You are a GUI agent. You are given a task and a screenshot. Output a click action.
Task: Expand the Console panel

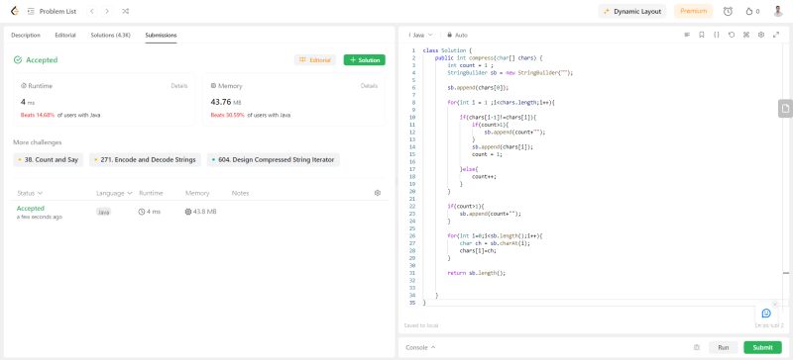pyautogui.click(x=420, y=347)
